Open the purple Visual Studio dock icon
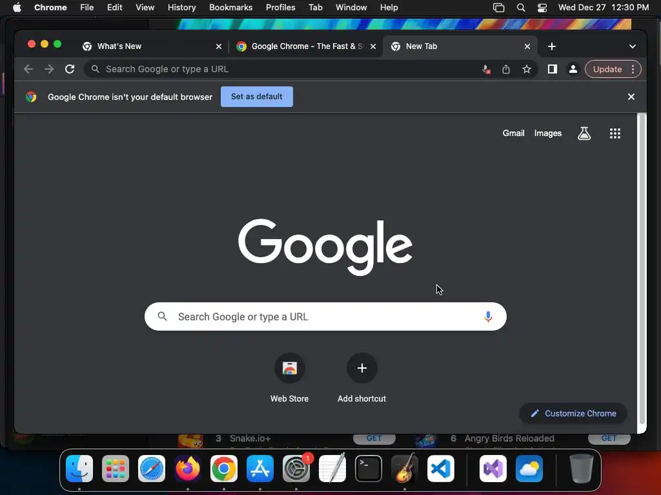Image resolution: width=661 pixels, height=495 pixels. click(x=493, y=469)
